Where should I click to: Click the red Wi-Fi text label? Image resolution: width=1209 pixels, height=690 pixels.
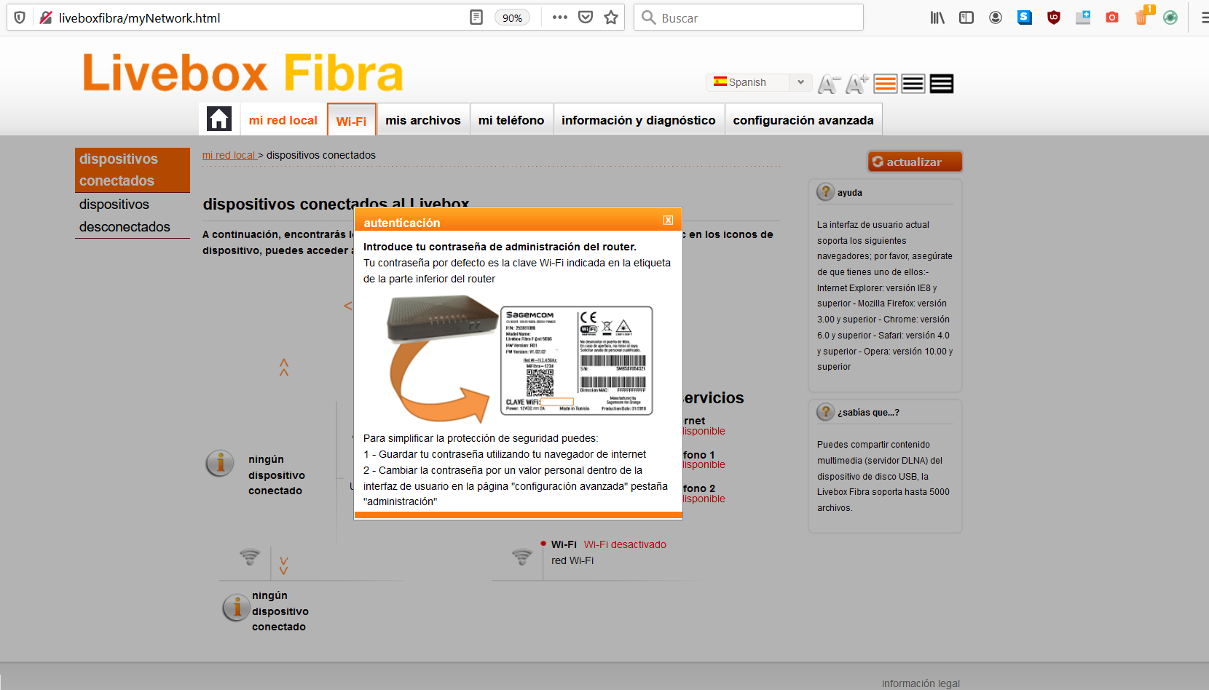coord(572,560)
